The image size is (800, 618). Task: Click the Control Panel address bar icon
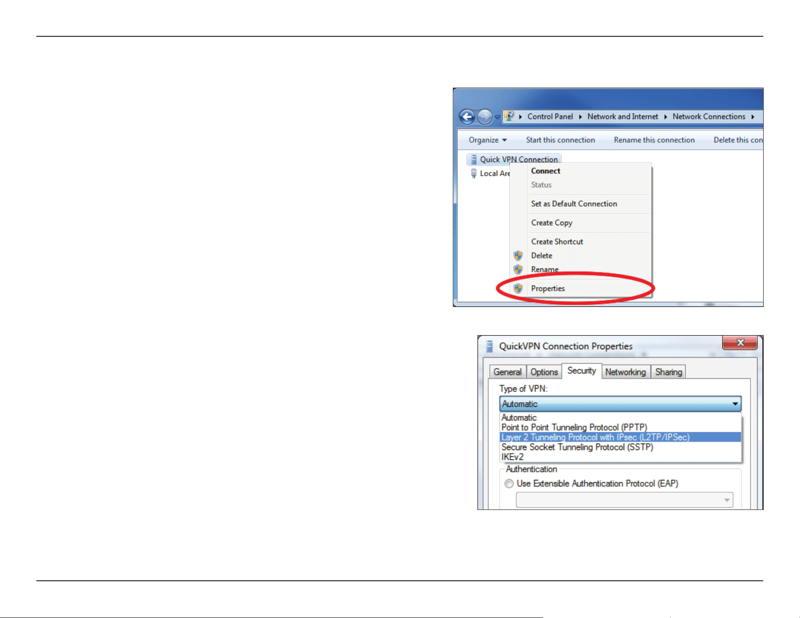pos(509,116)
